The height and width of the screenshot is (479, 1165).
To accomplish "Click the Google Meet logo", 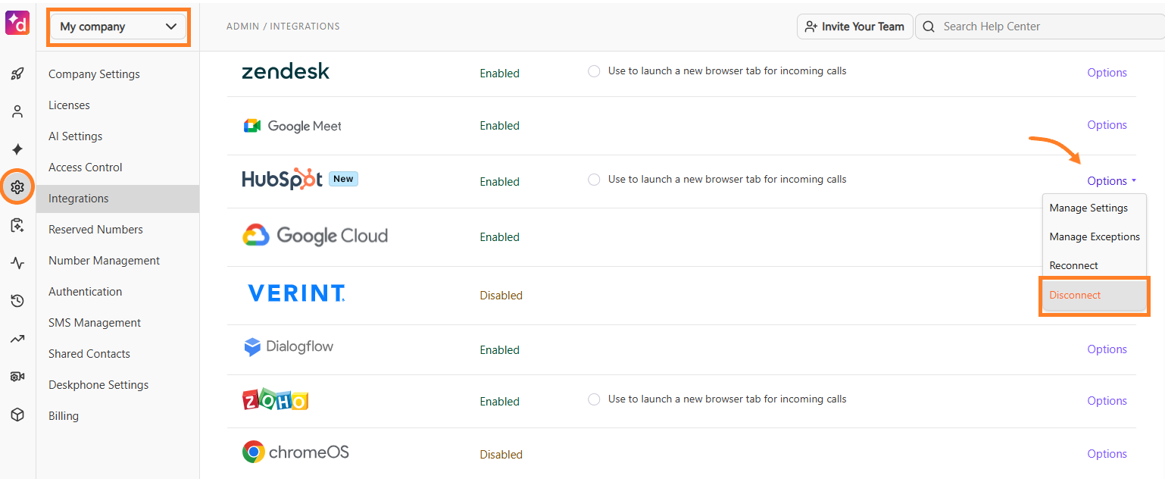I will tap(292, 126).
